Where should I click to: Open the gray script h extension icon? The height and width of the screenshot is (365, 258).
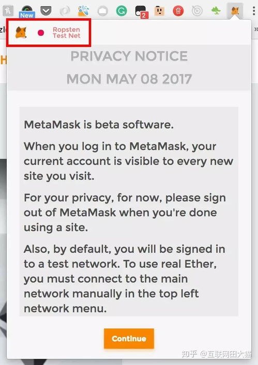pos(8,10)
